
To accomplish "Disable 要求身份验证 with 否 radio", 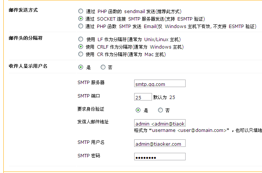I will click(x=160, y=110).
